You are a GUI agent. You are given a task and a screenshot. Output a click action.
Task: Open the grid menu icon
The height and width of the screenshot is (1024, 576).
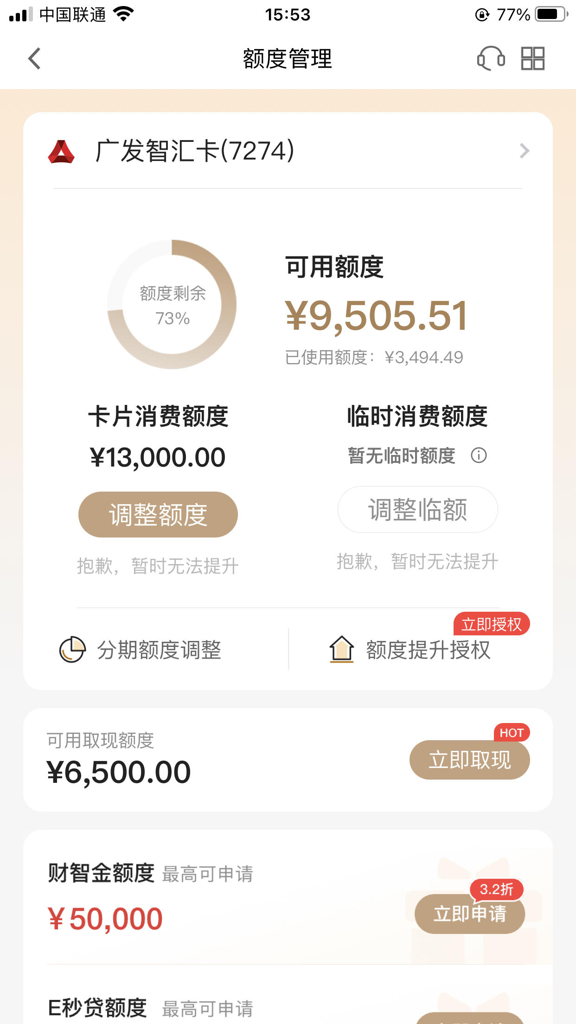(x=533, y=58)
